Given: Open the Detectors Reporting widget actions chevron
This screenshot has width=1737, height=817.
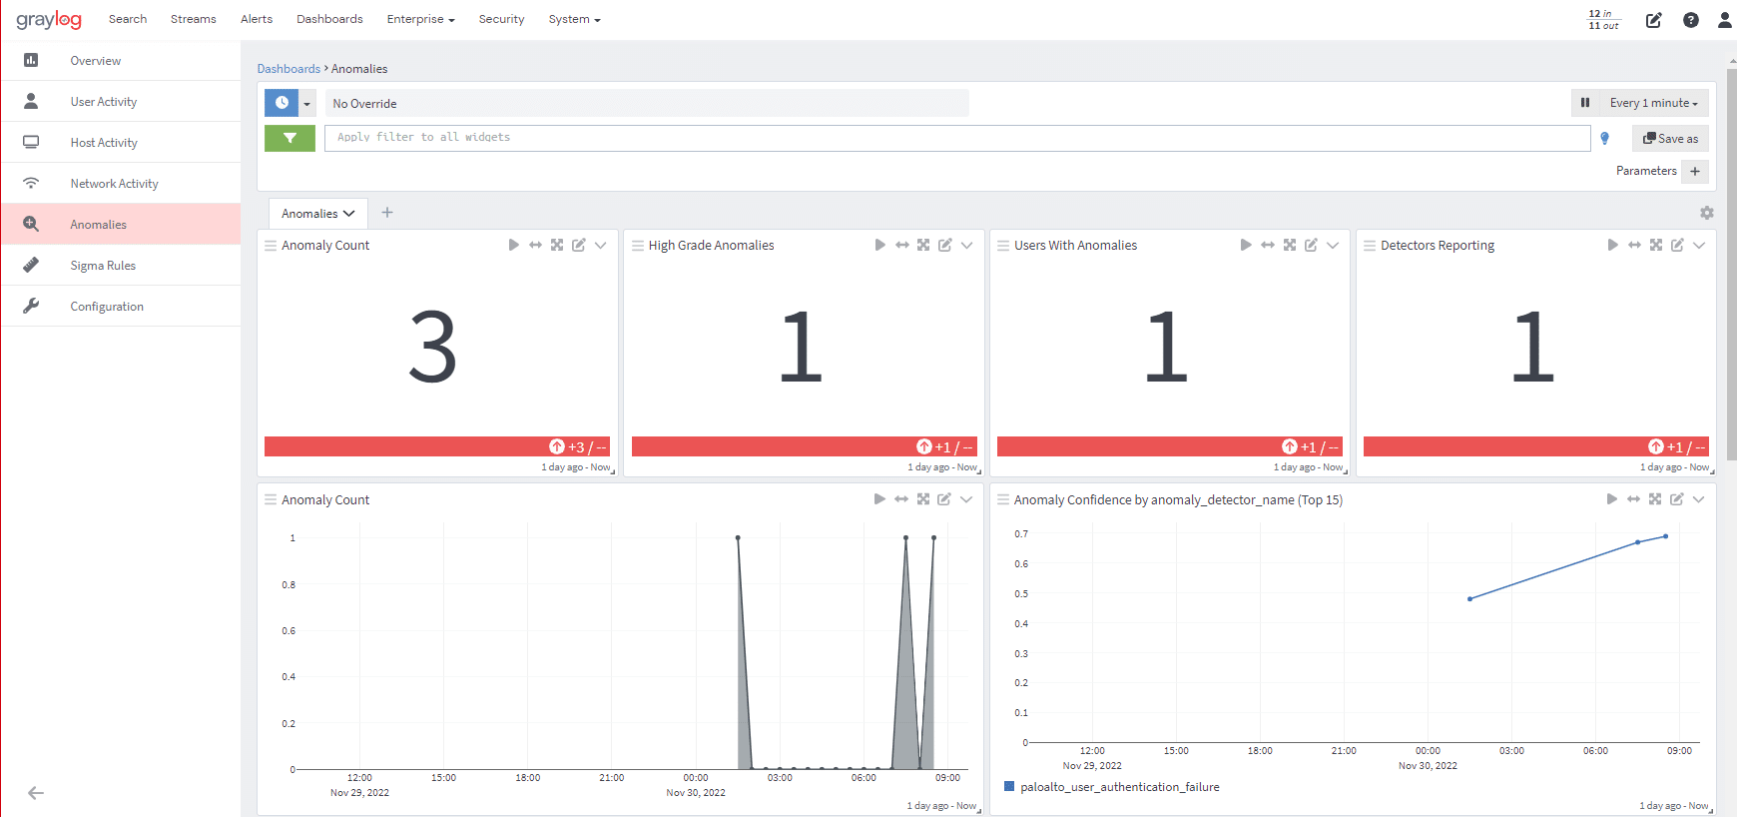Looking at the screenshot, I should click(x=1699, y=245).
